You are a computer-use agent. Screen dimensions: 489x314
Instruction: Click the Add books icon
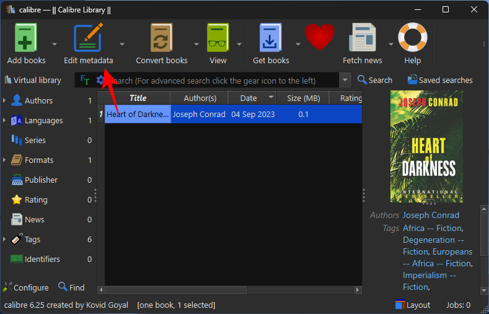[x=26, y=37]
